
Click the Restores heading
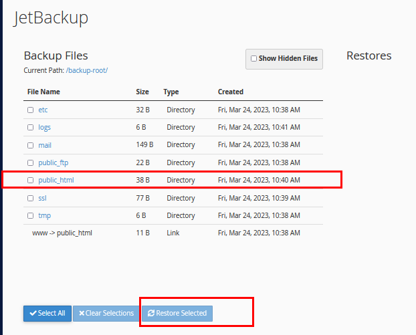coord(369,55)
